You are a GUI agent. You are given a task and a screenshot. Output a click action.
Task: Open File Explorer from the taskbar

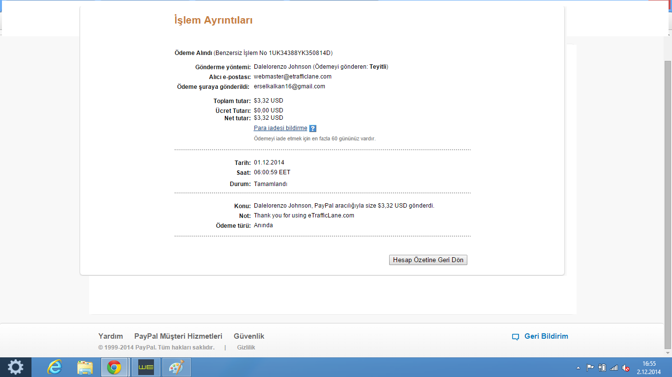tap(85, 367)
